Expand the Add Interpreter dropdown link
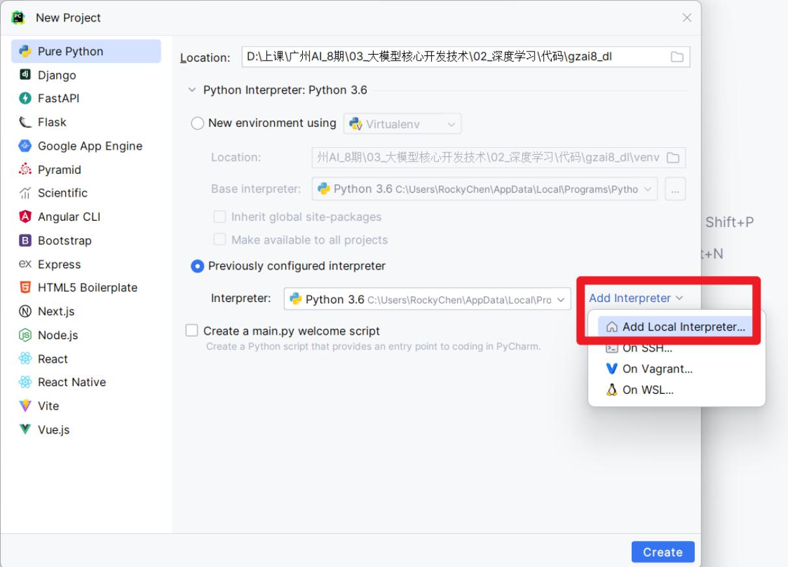This screenshot has height=567, width=788. (636, 298)
